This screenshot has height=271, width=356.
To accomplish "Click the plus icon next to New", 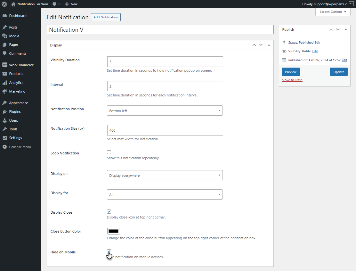I will click(x=67, y=4).
